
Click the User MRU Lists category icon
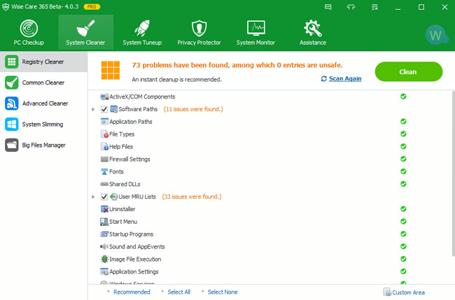[113, 197]
